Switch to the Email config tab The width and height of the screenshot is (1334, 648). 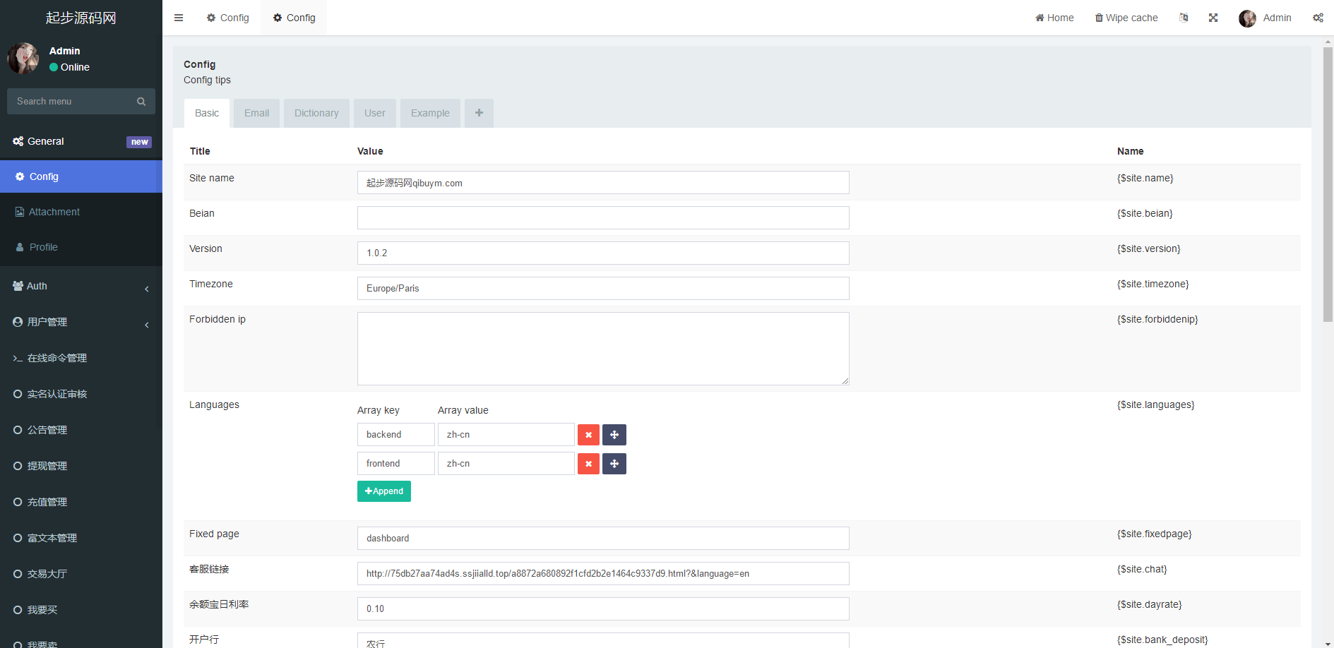[x=256, y=113]
